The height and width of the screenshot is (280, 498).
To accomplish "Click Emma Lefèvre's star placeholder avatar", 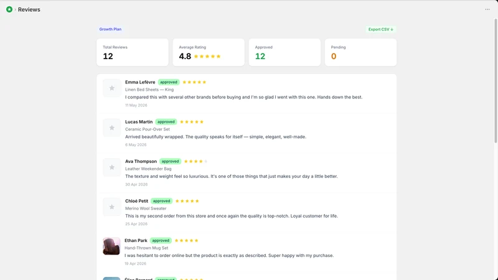I will pyautogui.click(x=112, y=88).
